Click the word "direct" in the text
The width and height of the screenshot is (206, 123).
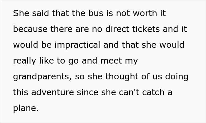point(123,29)
